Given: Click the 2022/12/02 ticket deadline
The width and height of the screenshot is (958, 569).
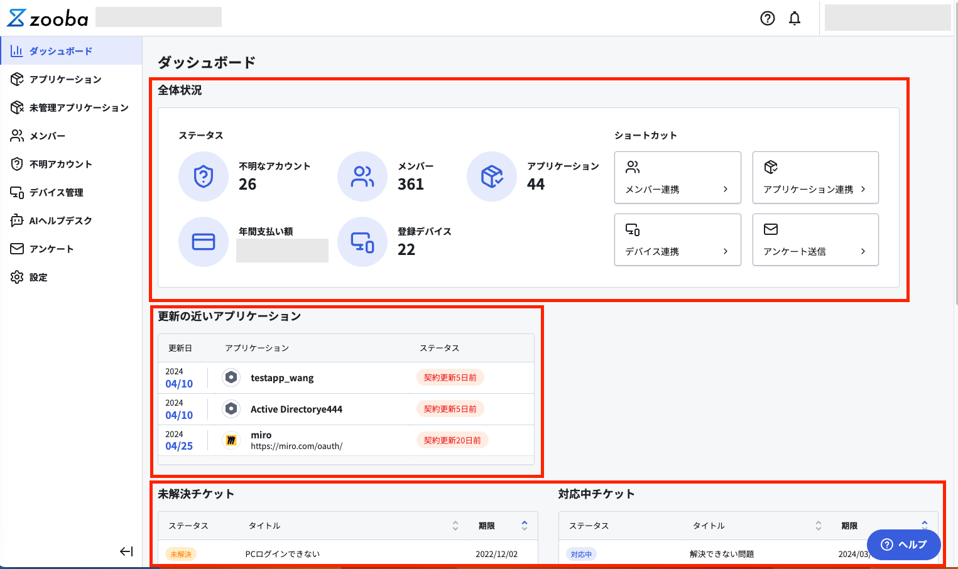Looking at the screenshot, I should (497, 554).
